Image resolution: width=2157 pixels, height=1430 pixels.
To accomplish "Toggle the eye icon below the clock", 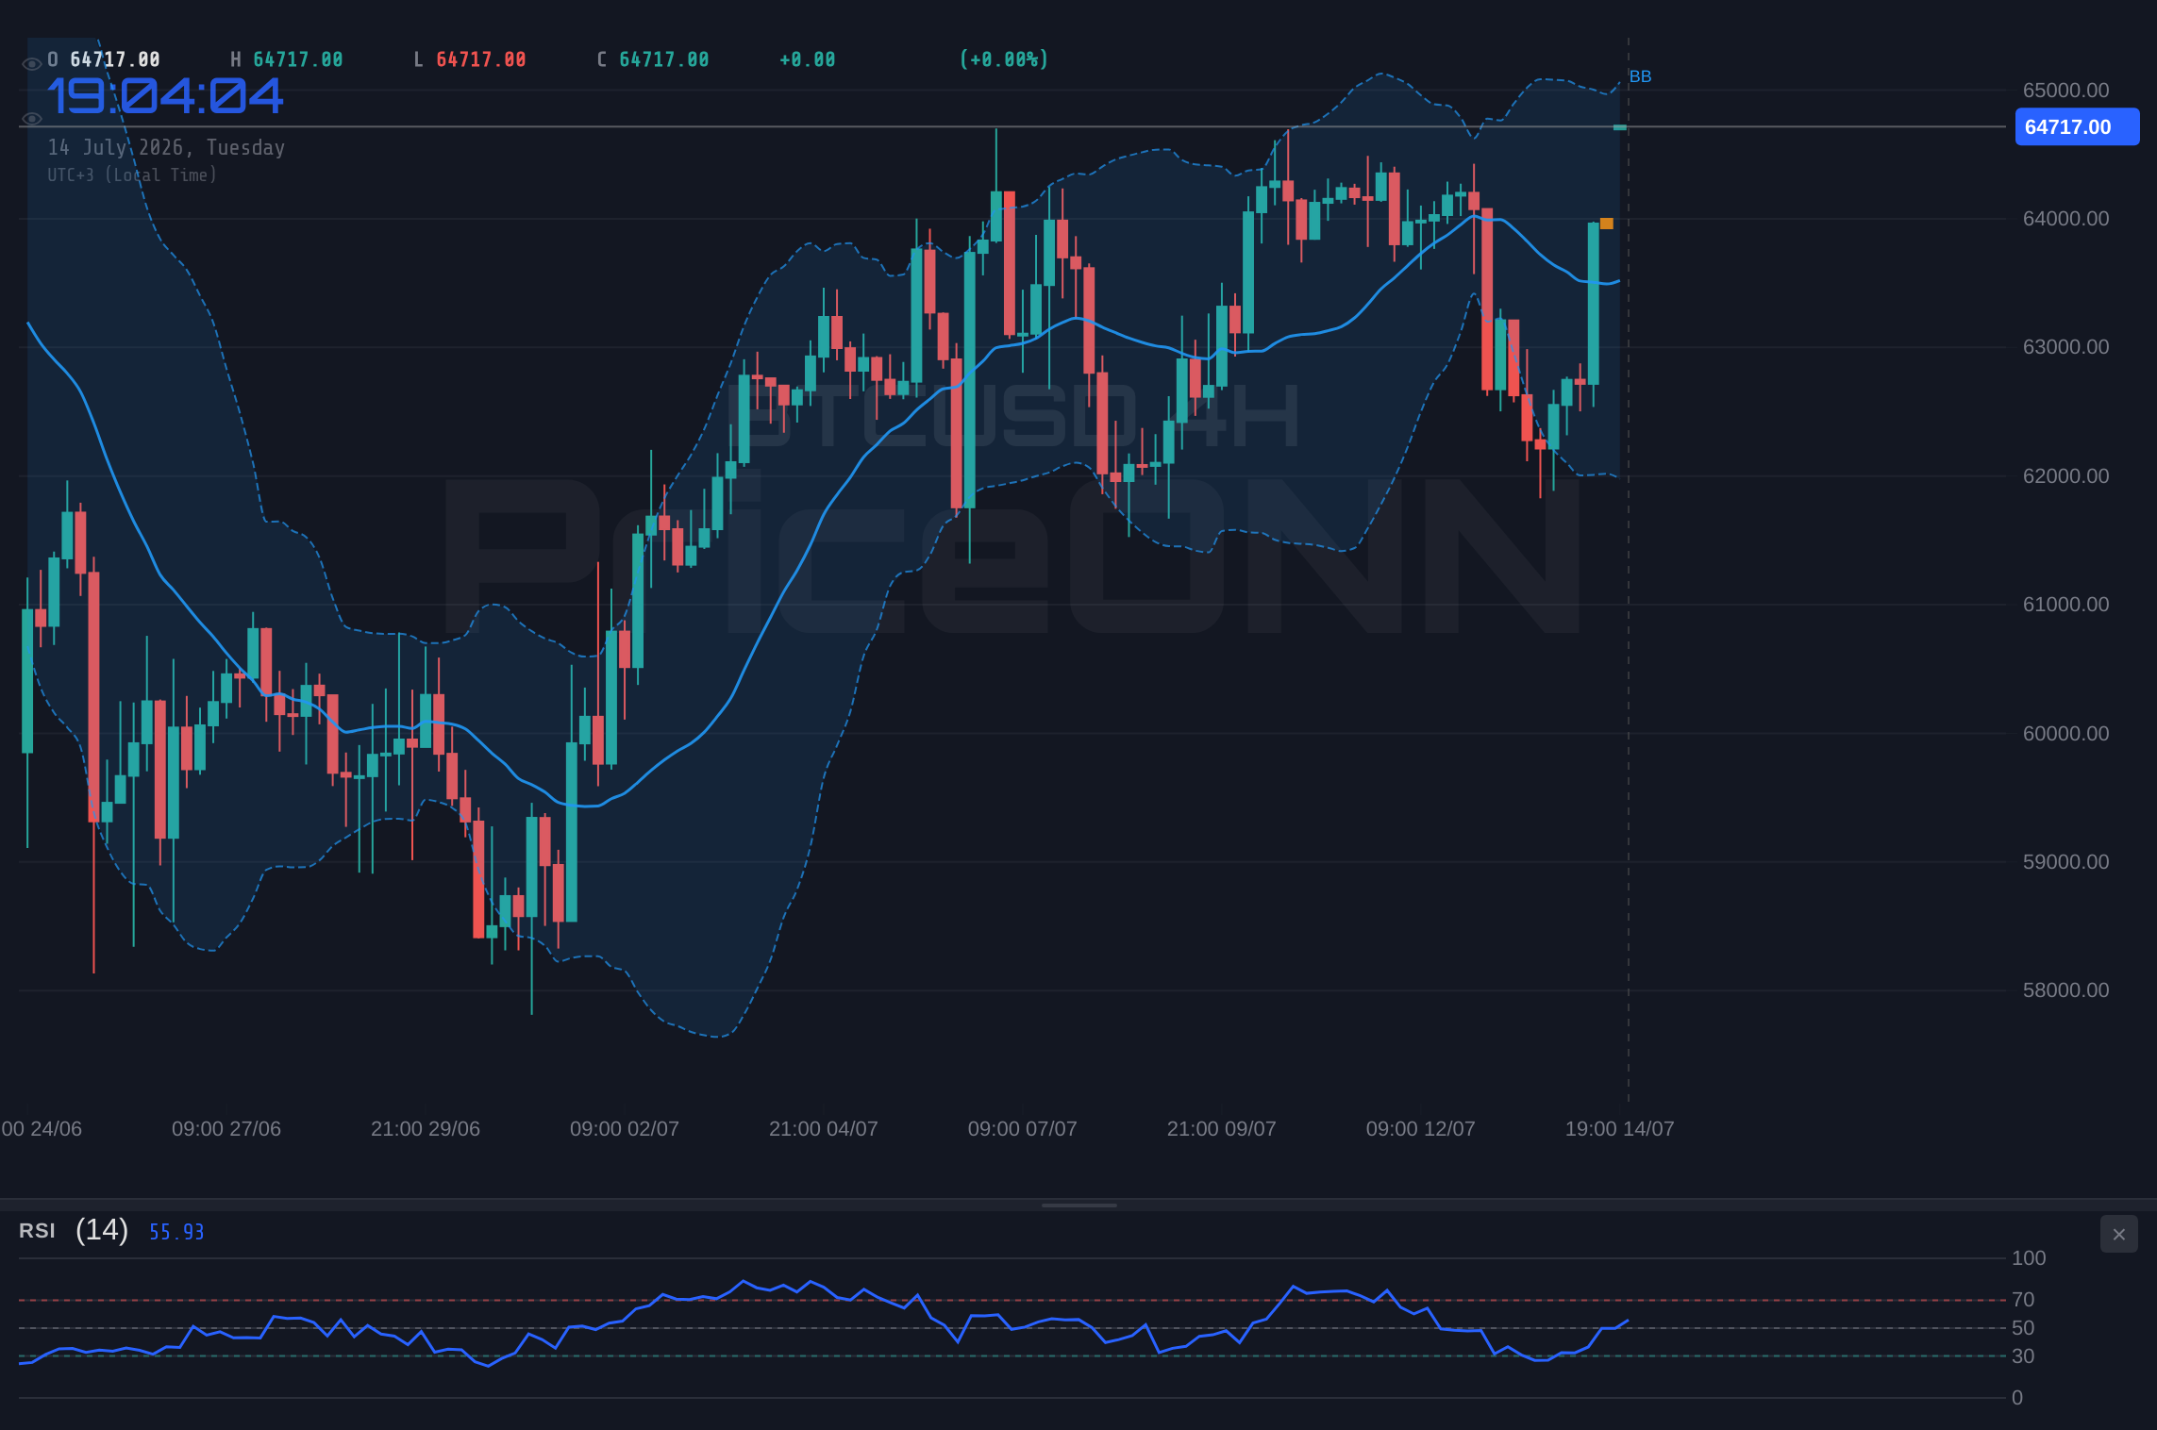I will point(31,119).
